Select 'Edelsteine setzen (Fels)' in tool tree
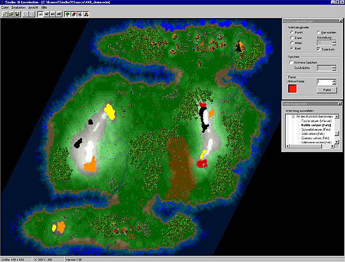The image size is (345, 262). (x=316, y=143)
